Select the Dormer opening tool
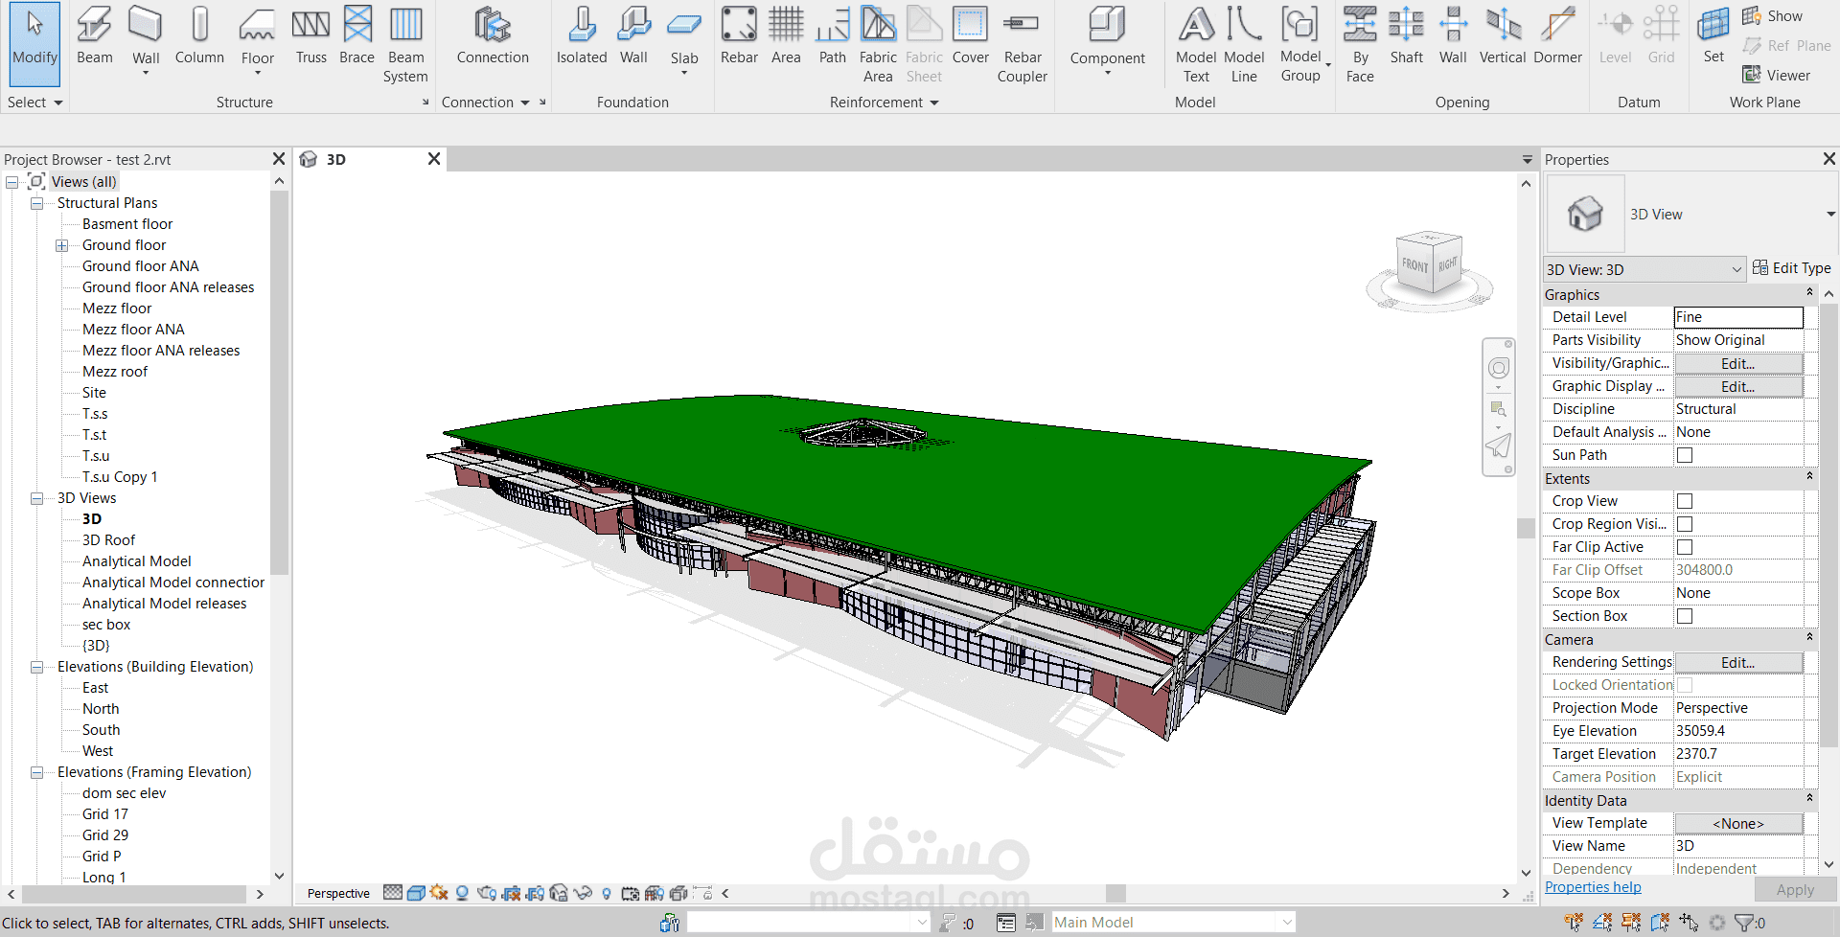This screenshot has height=937, width=1840. (1557, 36)
